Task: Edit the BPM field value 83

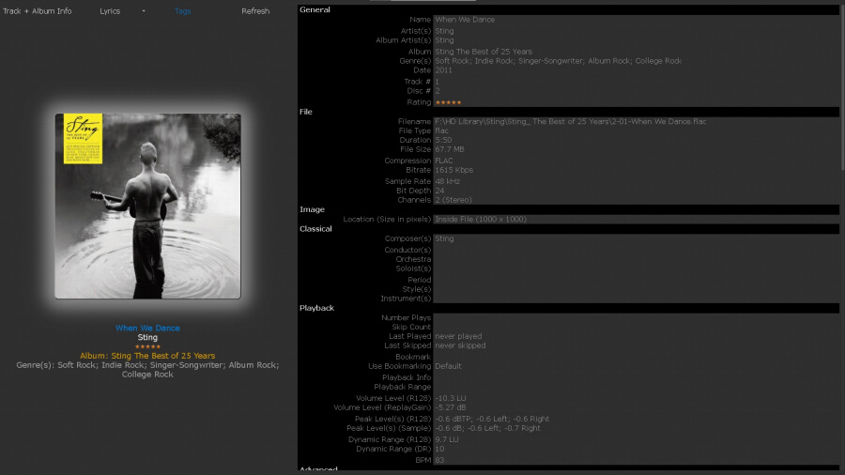Action: (637, 461)
